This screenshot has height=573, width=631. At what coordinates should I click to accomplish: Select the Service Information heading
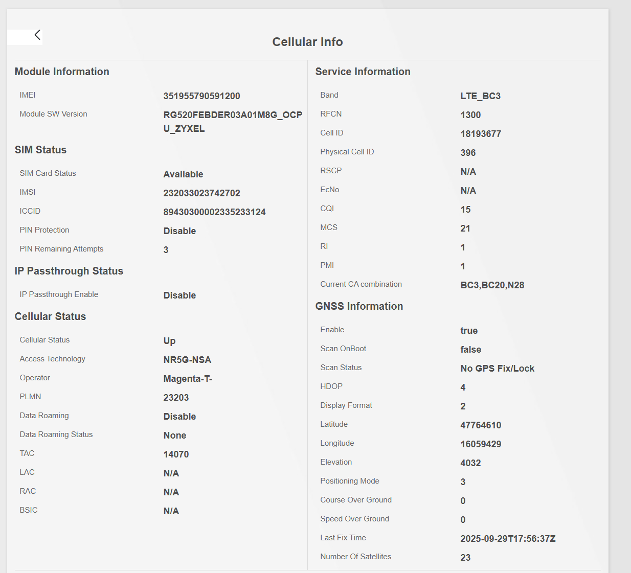coord(363,72)
